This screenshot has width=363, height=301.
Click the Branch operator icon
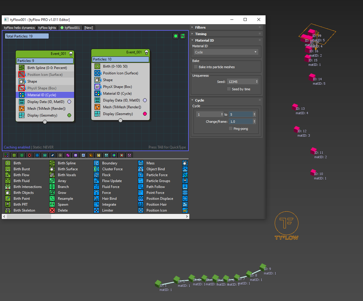(x=52, y=187)
